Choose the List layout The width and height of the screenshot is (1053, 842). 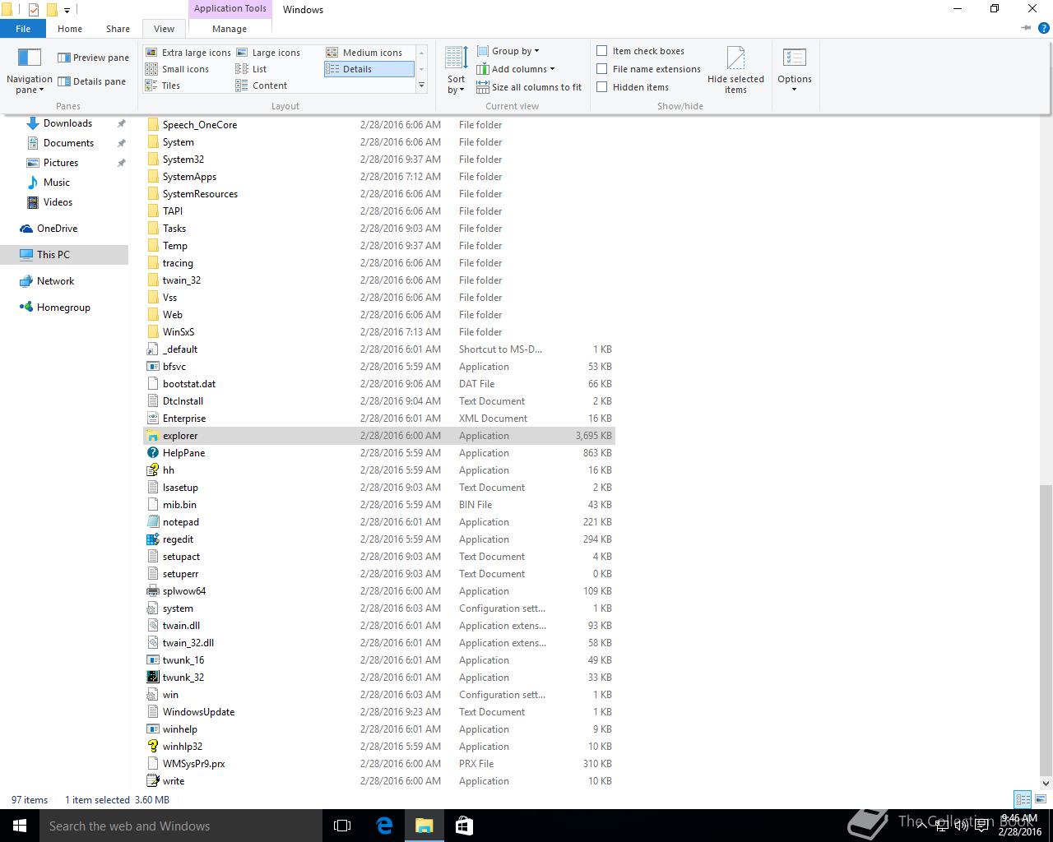click(252, 69)
